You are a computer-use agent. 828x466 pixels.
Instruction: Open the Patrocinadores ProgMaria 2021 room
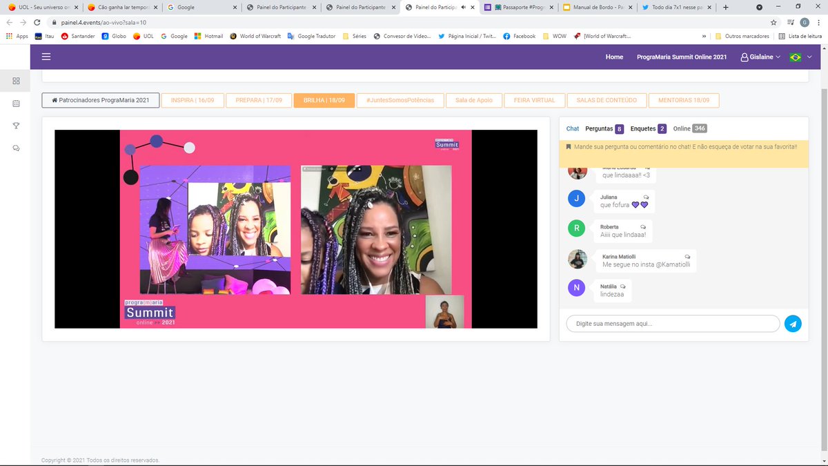[101, 100]
